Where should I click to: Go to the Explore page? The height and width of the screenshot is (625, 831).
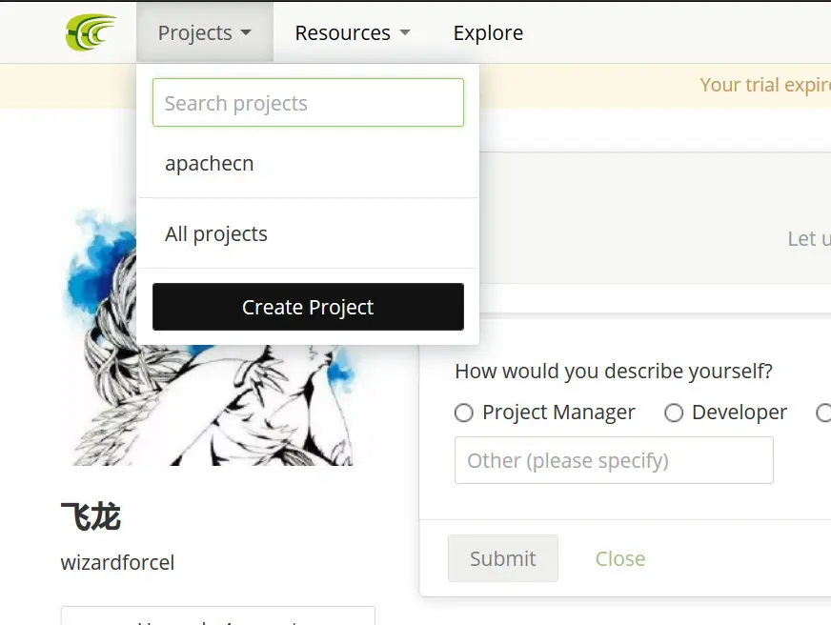point(488,32)
